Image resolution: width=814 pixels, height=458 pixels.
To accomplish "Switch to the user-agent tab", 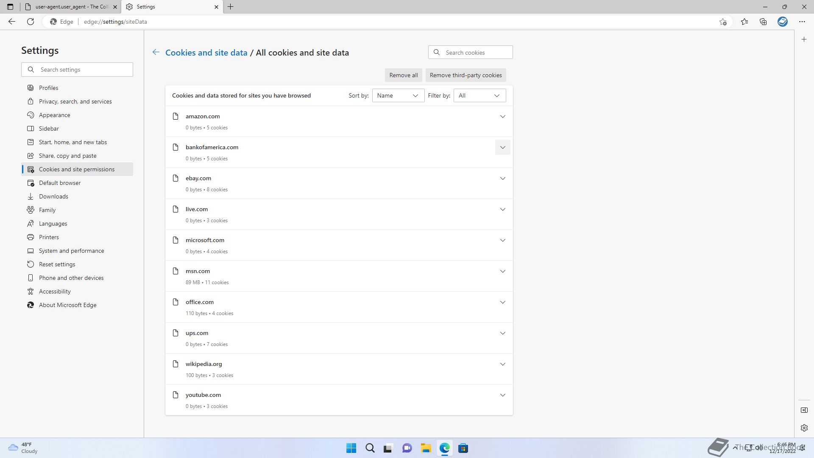I will click(70, 7).
